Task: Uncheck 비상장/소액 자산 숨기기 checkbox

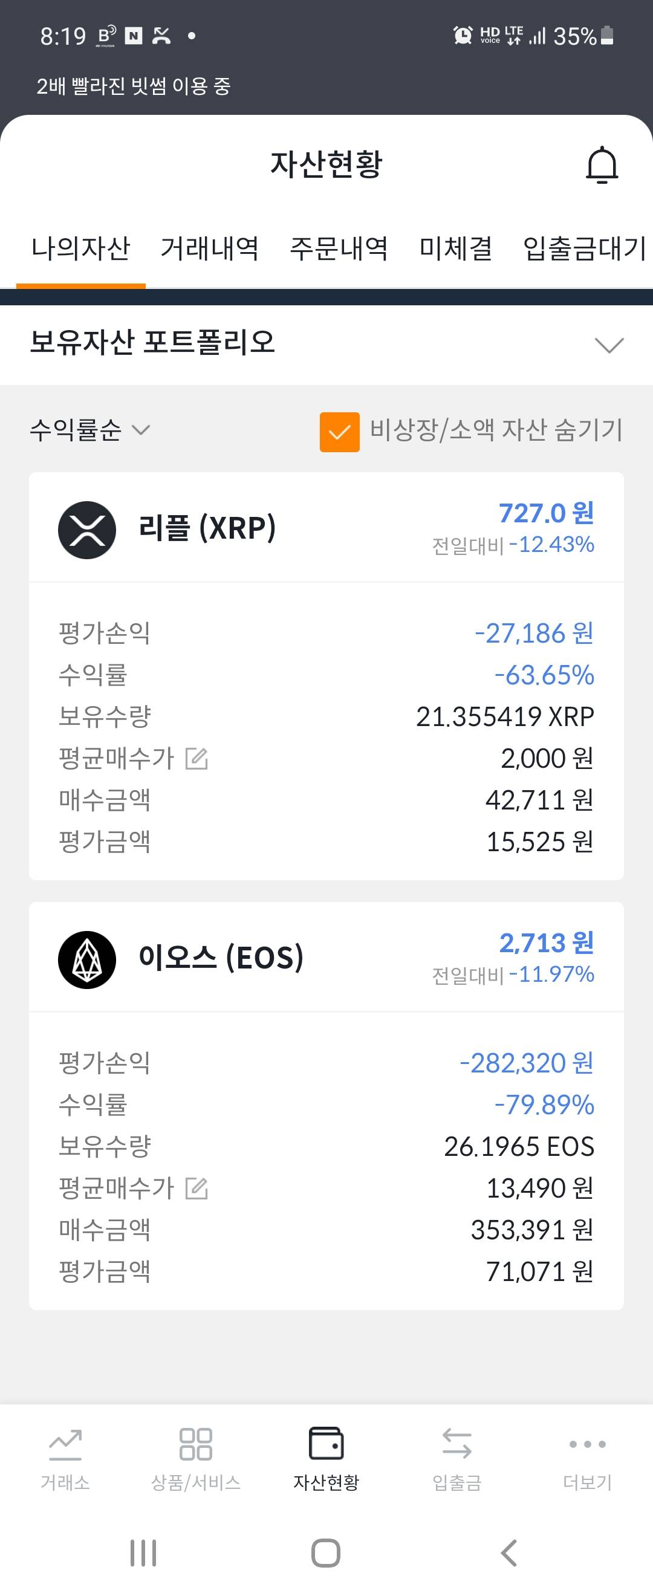Action: [340, 432]
